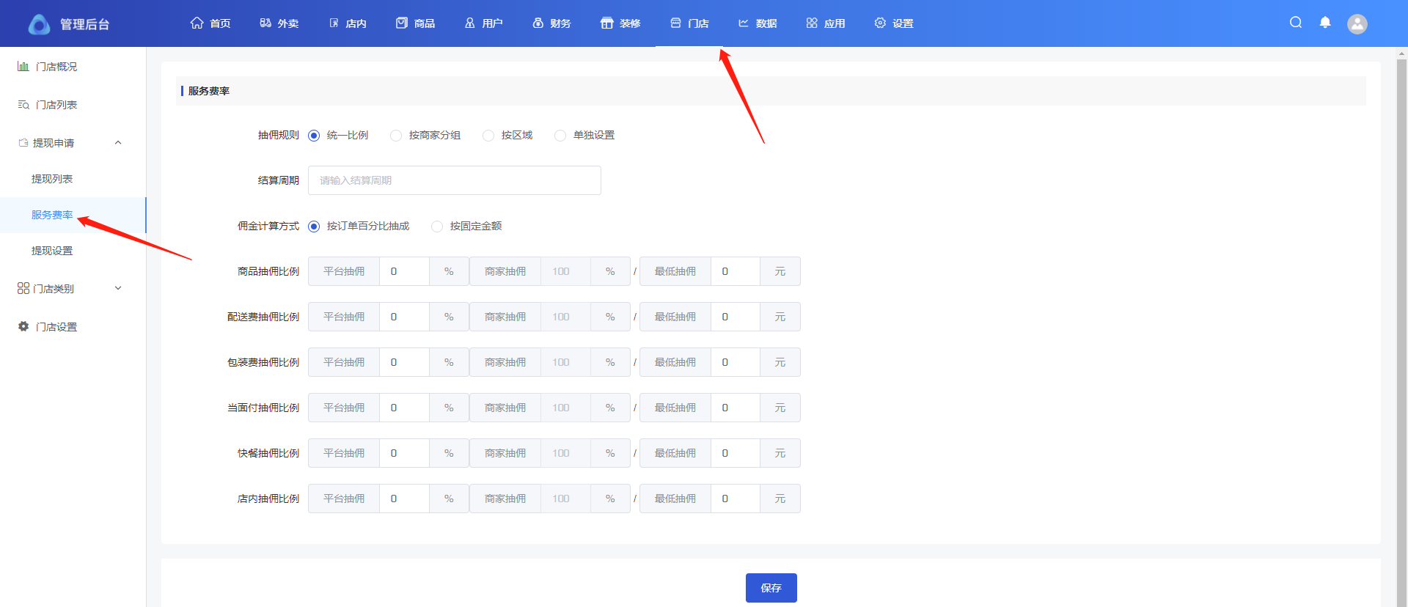Click the 结算周期 input field

point(454,180)
